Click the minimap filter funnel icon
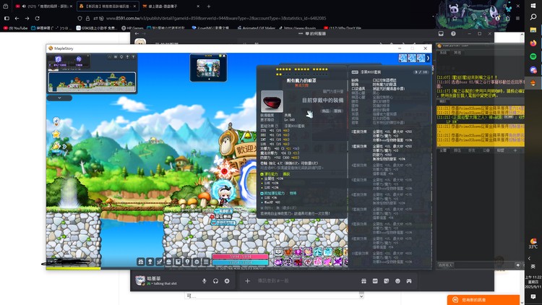The image size is (542, 305). tap(133, 56)
